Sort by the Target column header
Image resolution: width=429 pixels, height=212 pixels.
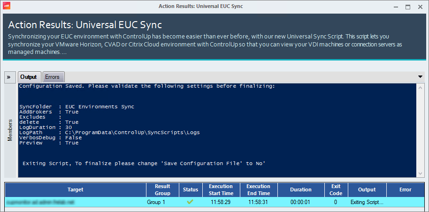(75, 189)
